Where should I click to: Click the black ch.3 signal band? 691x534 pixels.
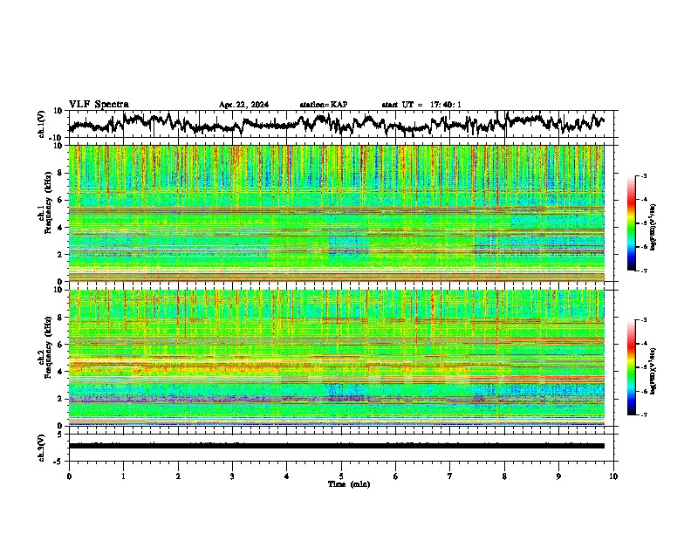pyautogui.click(x=337, y=446)
